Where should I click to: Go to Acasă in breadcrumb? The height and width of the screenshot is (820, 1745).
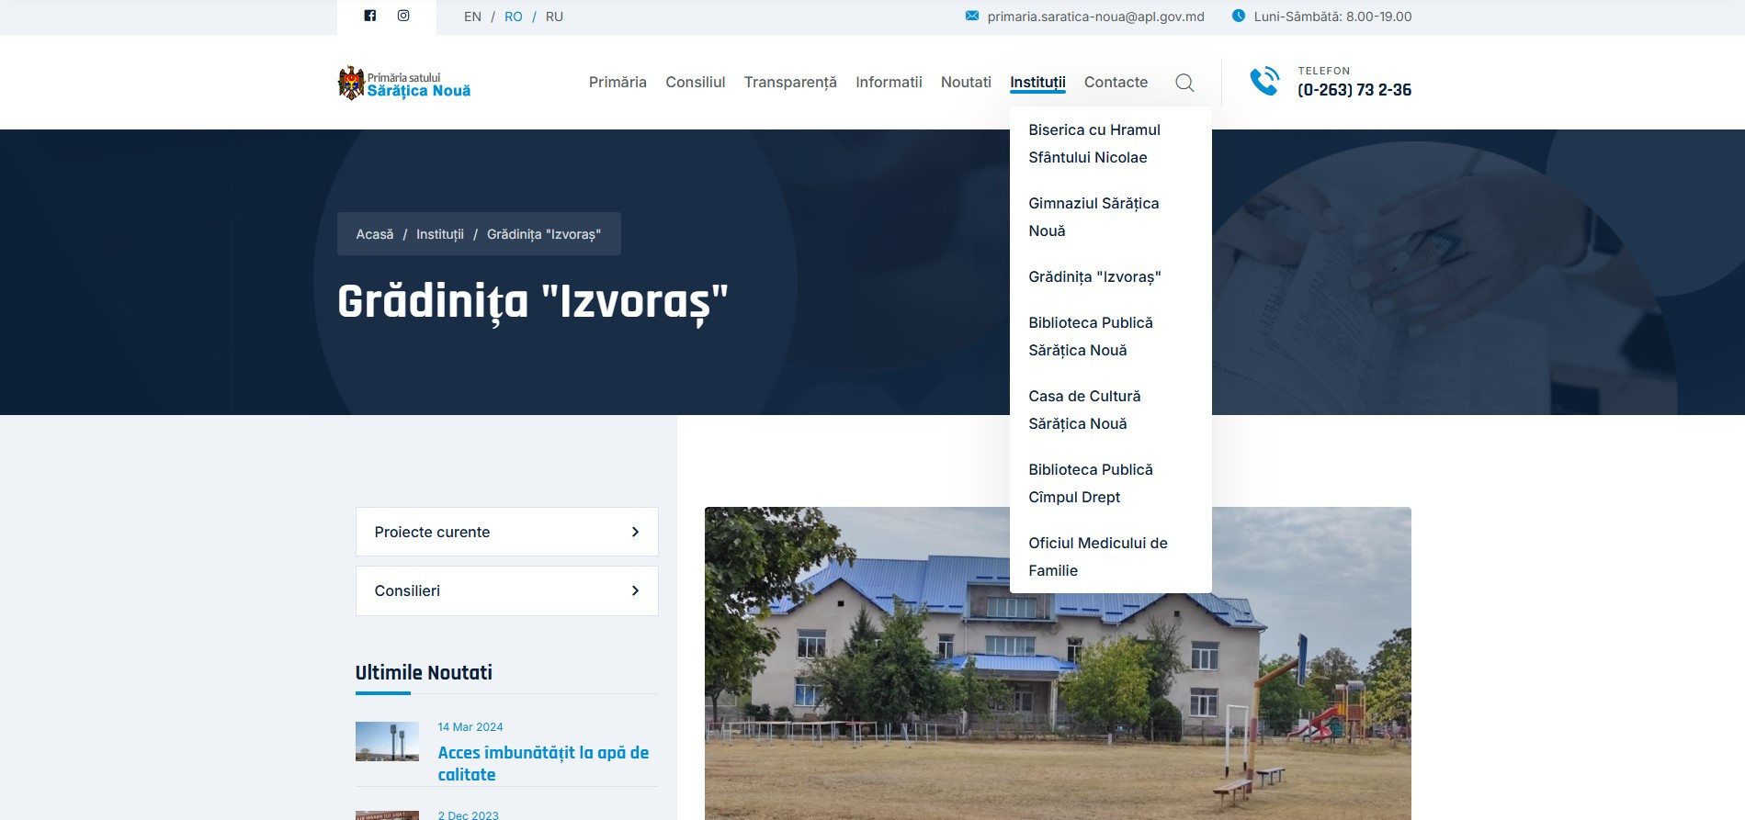pyautogui.click(x=374, y=234)
